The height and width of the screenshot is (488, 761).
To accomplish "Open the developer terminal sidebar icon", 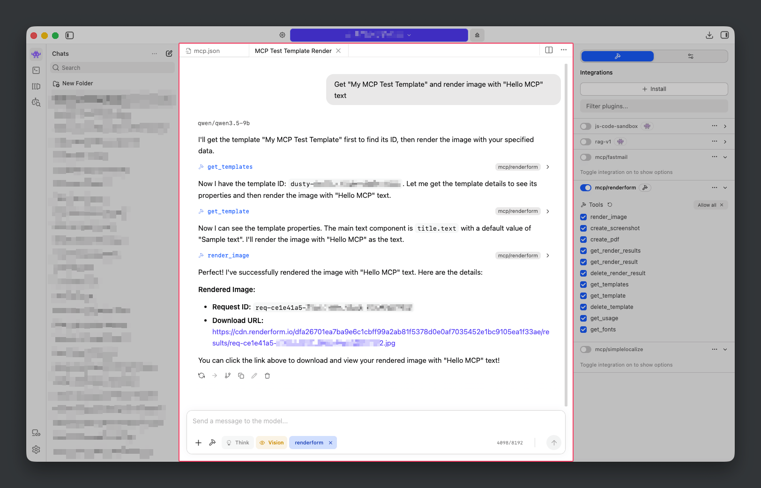I will (x=36, y=70).
